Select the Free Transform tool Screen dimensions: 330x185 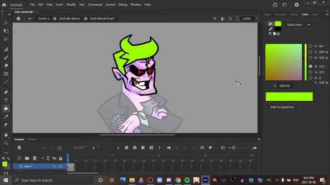6,31
